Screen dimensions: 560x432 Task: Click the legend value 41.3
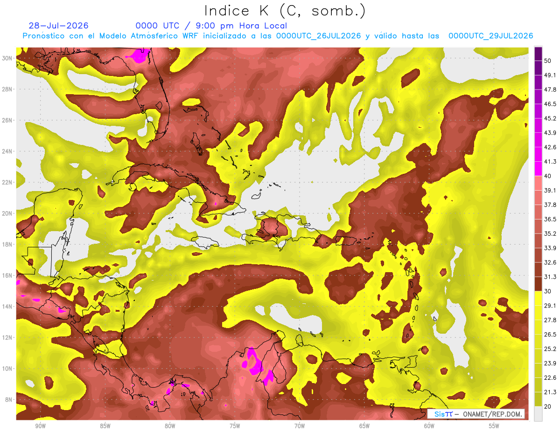click(550, 162)
